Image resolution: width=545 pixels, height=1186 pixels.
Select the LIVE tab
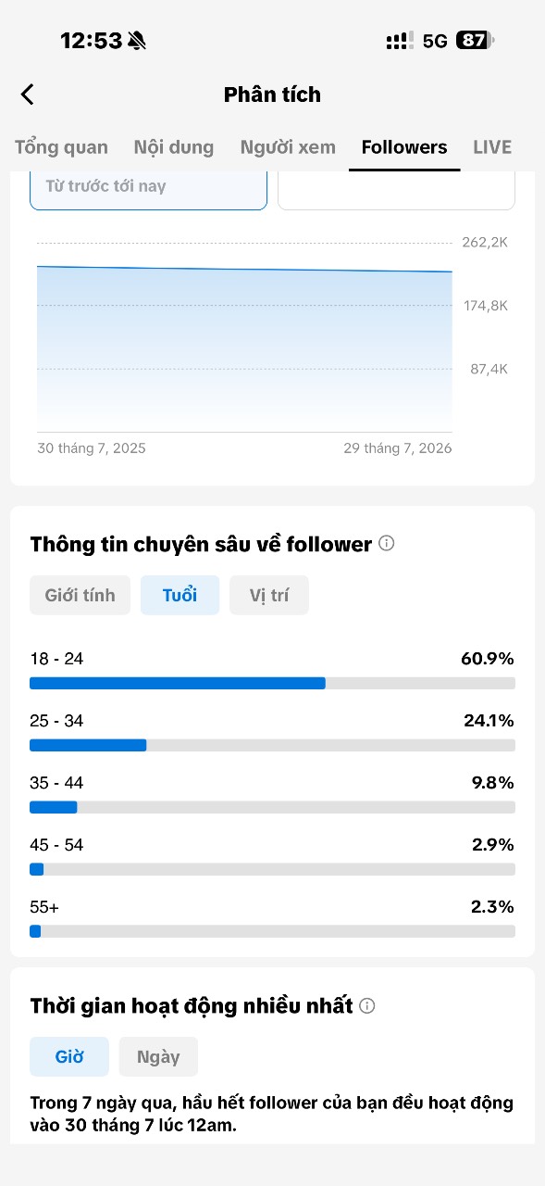click(492, 147)
